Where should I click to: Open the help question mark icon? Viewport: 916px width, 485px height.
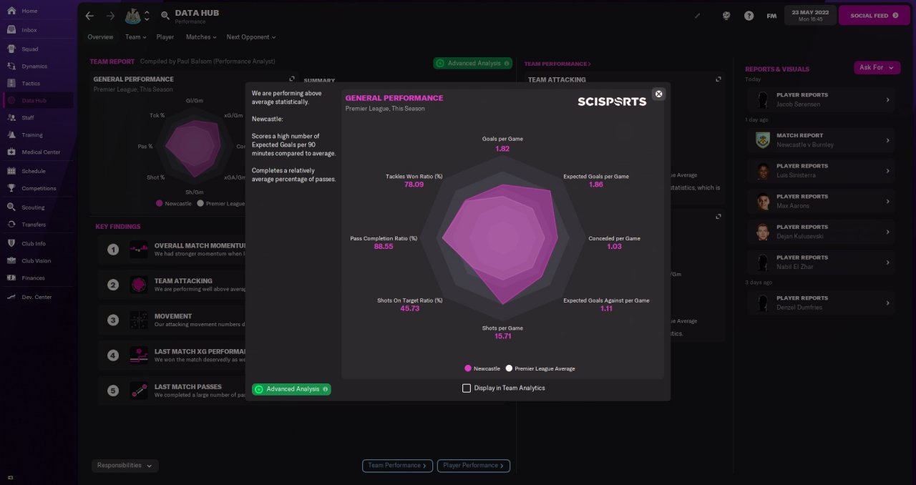pos(749,16)
